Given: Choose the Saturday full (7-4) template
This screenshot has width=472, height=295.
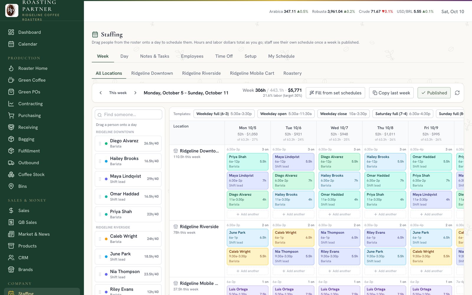Looking at the screenshot, I should click(x=403, y=114).
